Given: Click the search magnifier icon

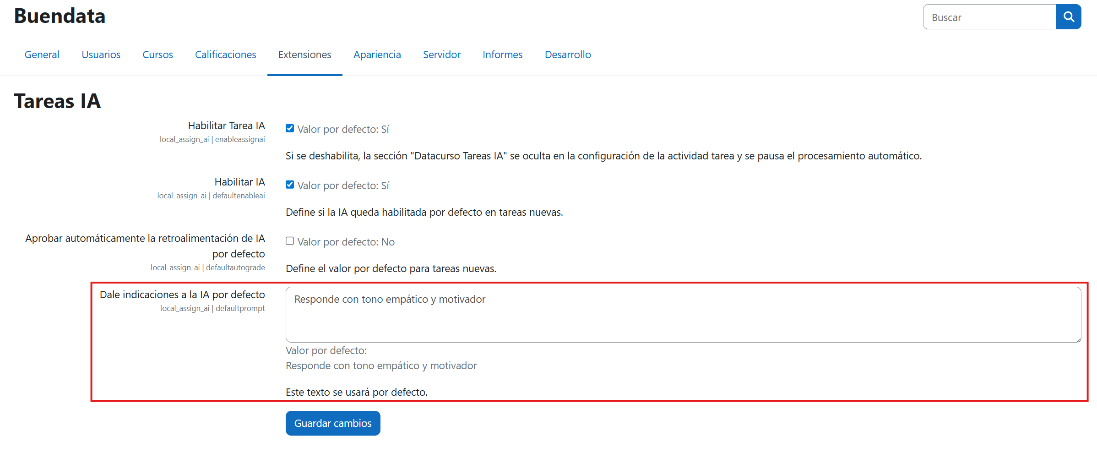Looking at the screenshot, I should 1068,16.
